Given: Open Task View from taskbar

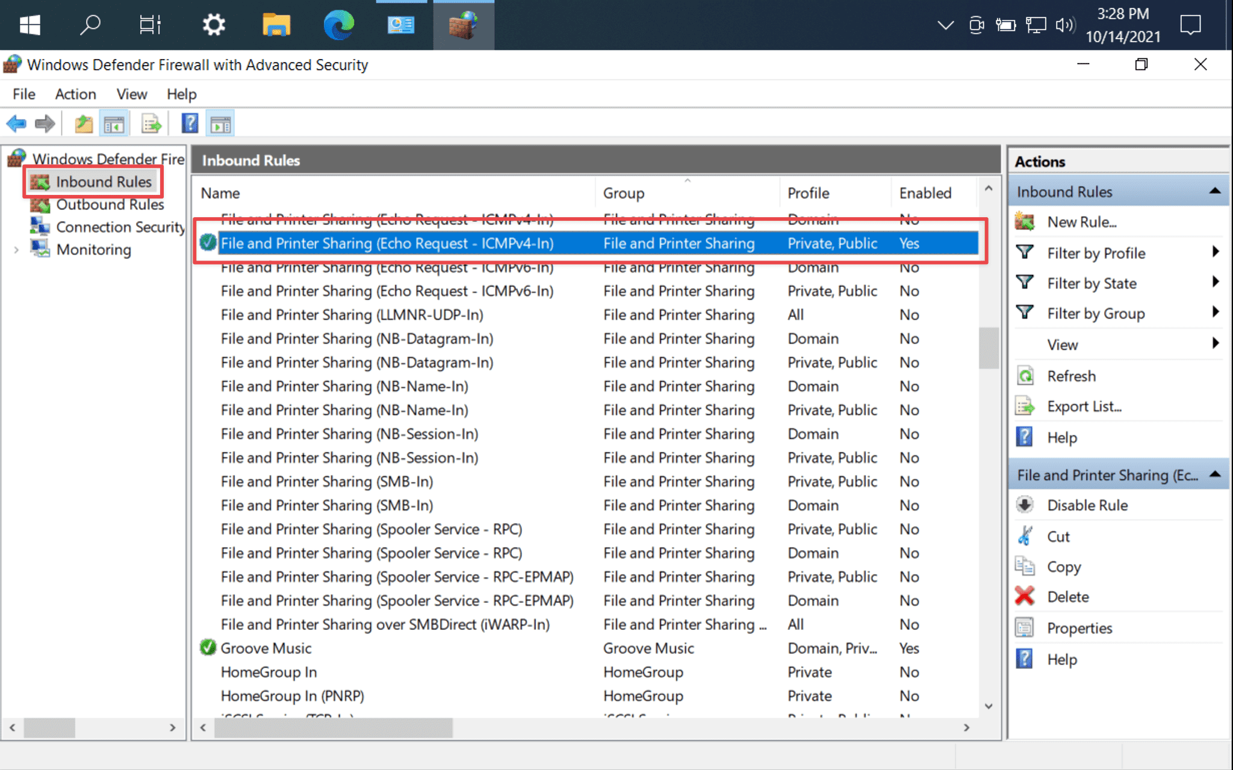Looking at the screenshot, I should [150, 25].
